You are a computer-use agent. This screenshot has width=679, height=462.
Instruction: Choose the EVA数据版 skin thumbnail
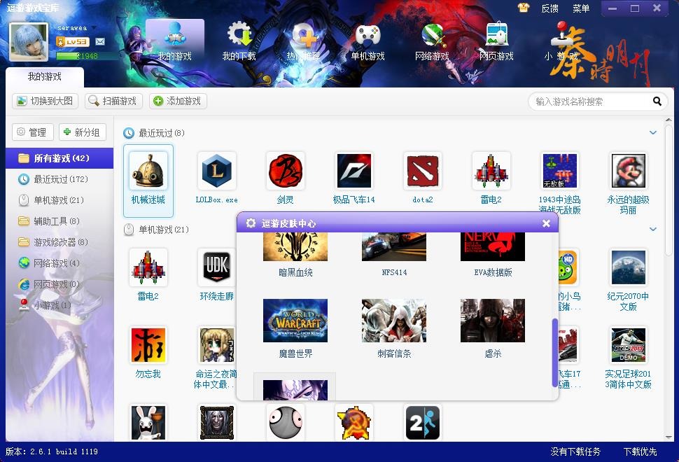(x=493, y=247)
